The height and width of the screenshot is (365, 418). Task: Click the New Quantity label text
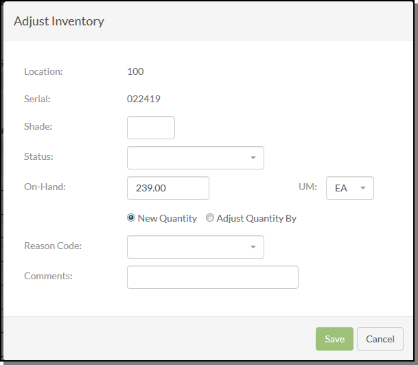click(x=167, y=218)
